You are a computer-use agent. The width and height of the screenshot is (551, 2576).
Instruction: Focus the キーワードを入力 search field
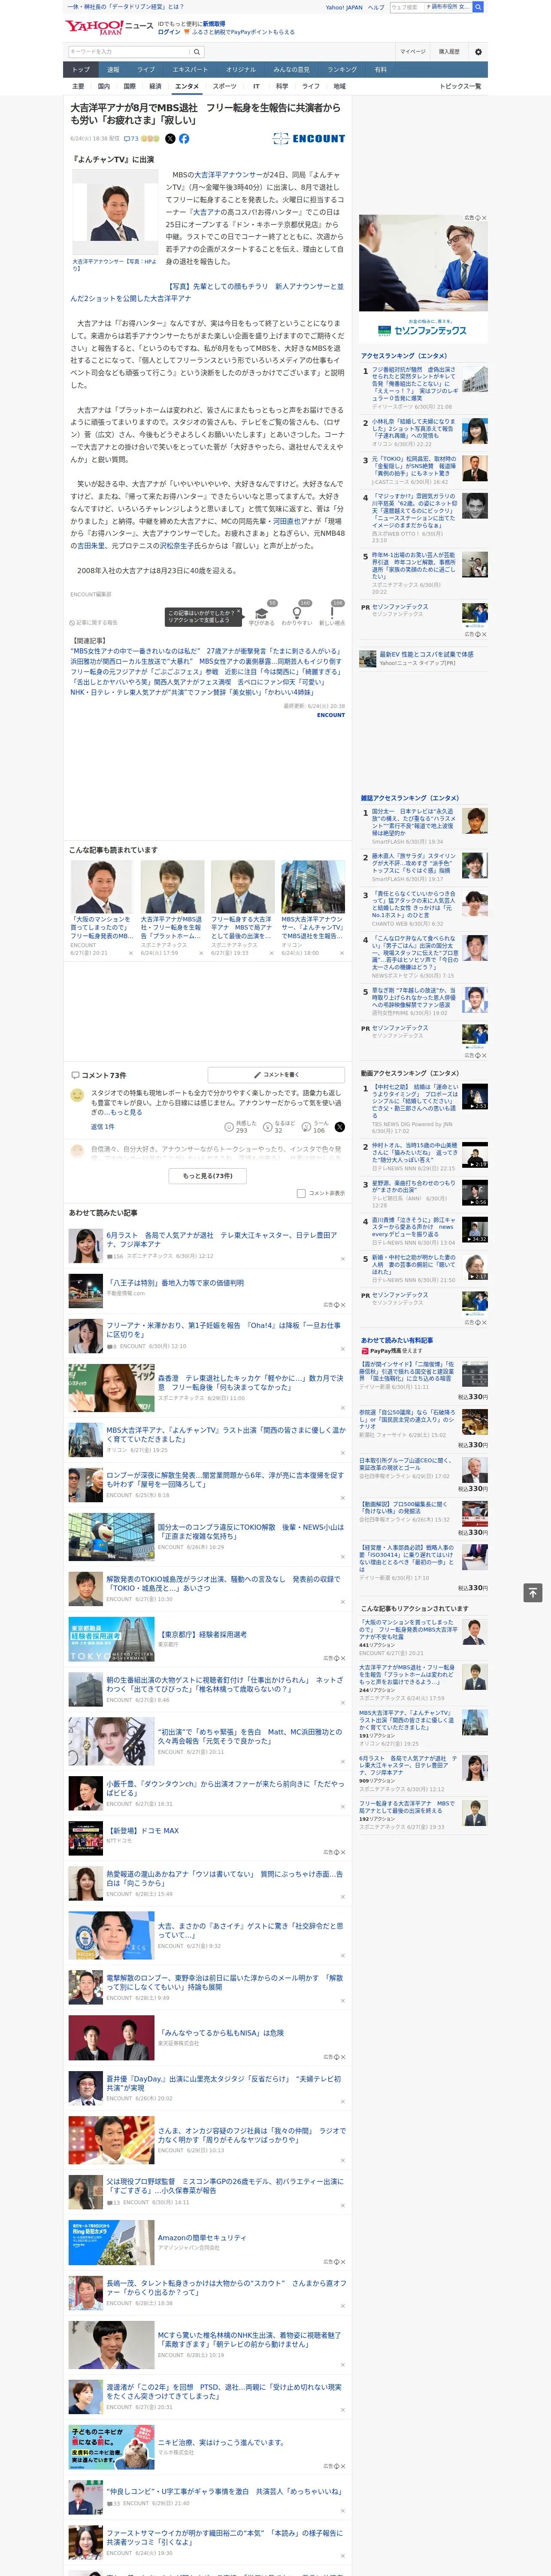[x=129, y=51]
